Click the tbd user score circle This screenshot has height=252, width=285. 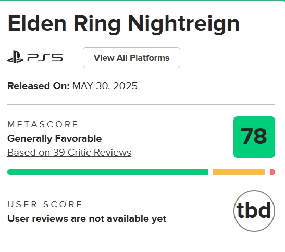click(254, 211)
